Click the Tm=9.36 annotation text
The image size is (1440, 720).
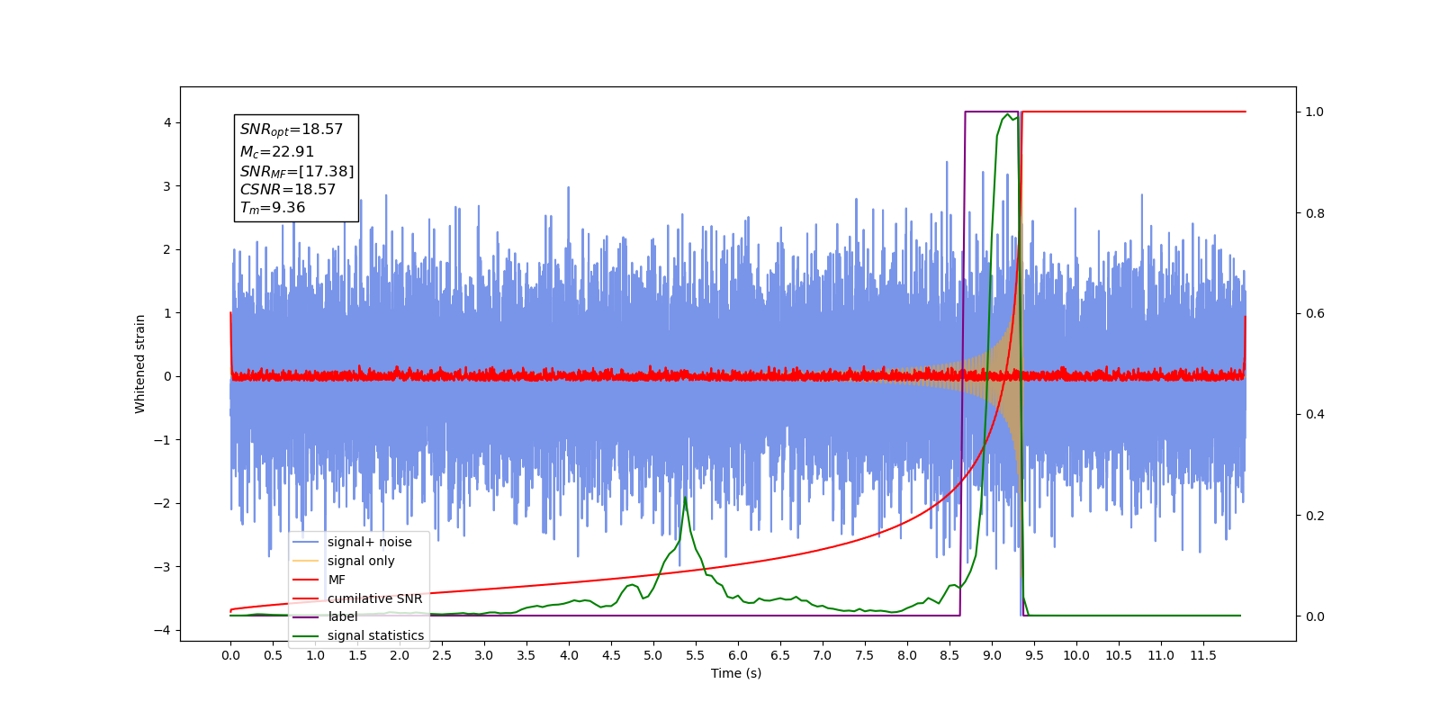tap(272, 208)
